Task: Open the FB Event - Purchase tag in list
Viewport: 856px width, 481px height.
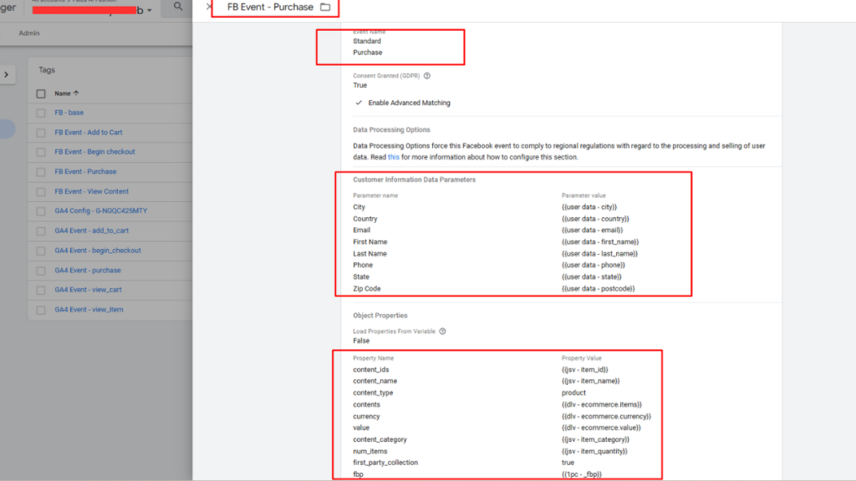Action: click(x=85, y=171)
